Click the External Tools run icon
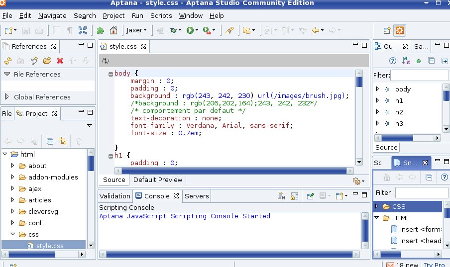Screen dimensions: 450x267 [x=207, y=30]
